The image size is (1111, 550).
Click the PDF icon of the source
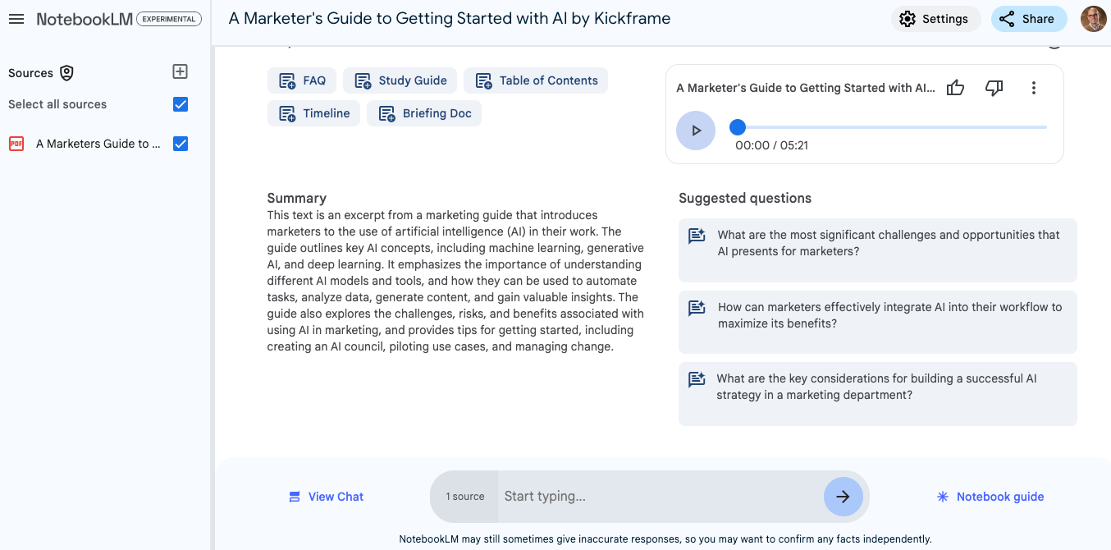pos(16,144)
